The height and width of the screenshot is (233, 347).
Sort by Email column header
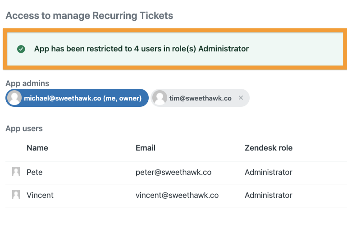click(x=146, y=148)
